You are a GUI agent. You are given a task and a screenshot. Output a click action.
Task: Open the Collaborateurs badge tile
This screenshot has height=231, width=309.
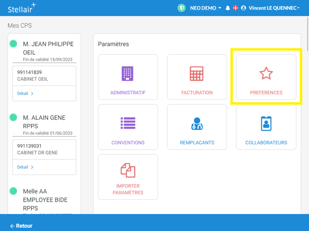tap(266, 127)
